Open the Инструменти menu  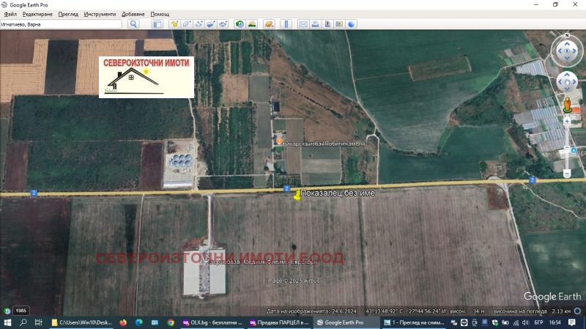point(100,14)
